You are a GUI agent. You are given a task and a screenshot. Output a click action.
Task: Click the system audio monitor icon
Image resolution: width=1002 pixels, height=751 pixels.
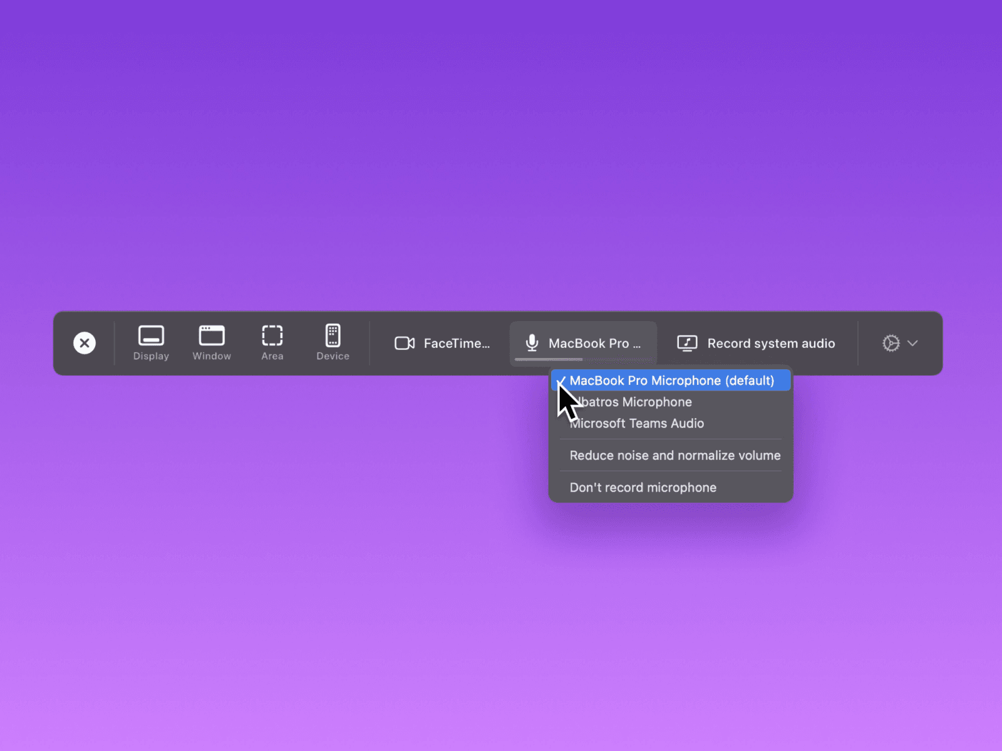point(687,344)
